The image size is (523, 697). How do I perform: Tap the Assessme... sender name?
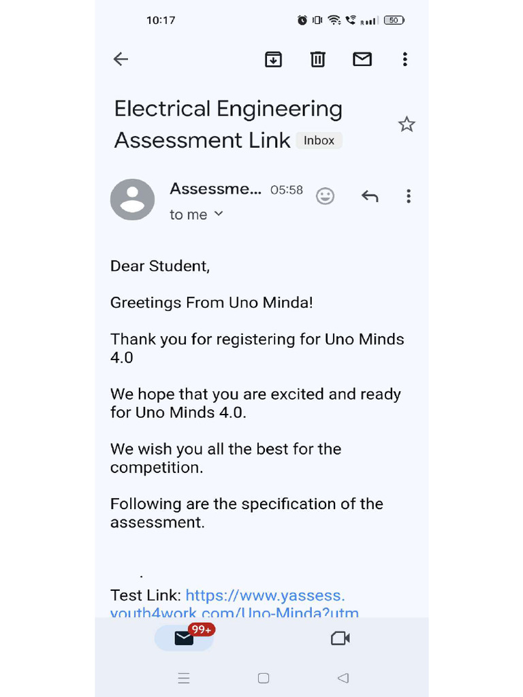tap(215, 189)
